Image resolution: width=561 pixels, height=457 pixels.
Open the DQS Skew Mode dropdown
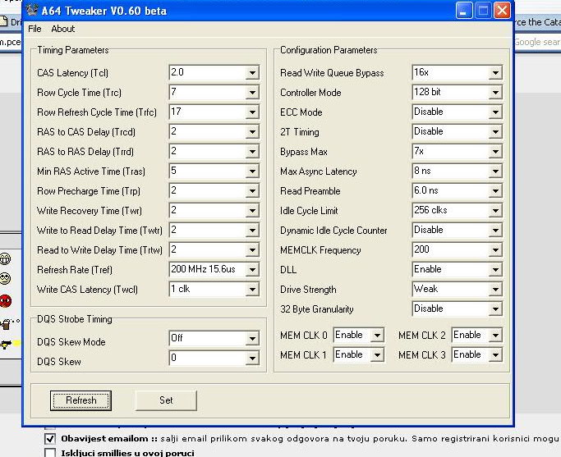[x=251, y=339]
